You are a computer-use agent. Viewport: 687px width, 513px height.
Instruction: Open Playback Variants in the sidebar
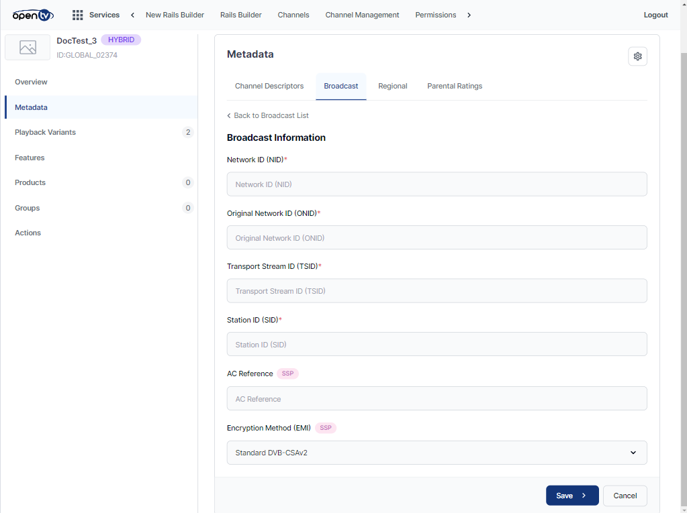(x=46, y=132)
